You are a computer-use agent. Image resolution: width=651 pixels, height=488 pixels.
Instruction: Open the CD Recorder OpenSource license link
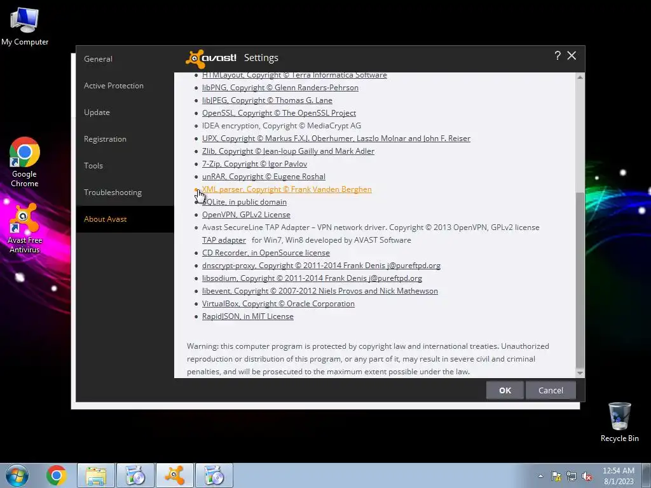pos(266,253)
